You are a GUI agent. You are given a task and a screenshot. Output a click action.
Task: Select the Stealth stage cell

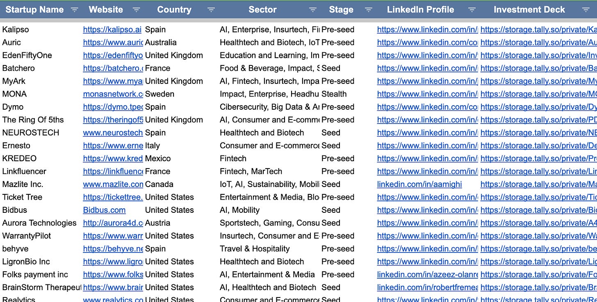point(334,94)
